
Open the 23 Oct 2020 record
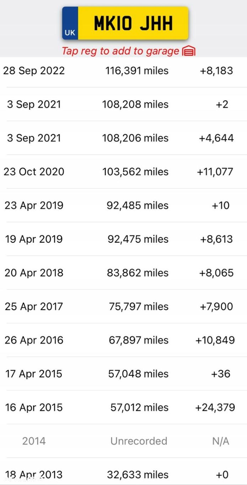[123, 172]
